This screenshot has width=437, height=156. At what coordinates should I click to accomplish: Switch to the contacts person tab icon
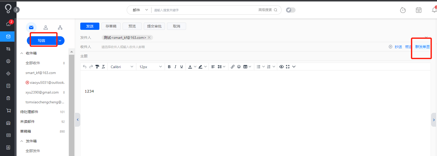pyautogui.click(x=46, y=27)
